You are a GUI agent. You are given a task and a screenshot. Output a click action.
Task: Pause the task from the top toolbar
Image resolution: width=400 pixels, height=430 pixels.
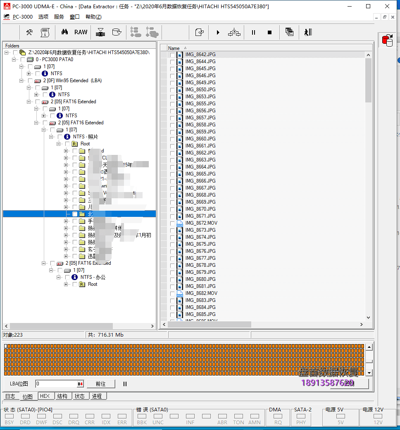[253, 32]
